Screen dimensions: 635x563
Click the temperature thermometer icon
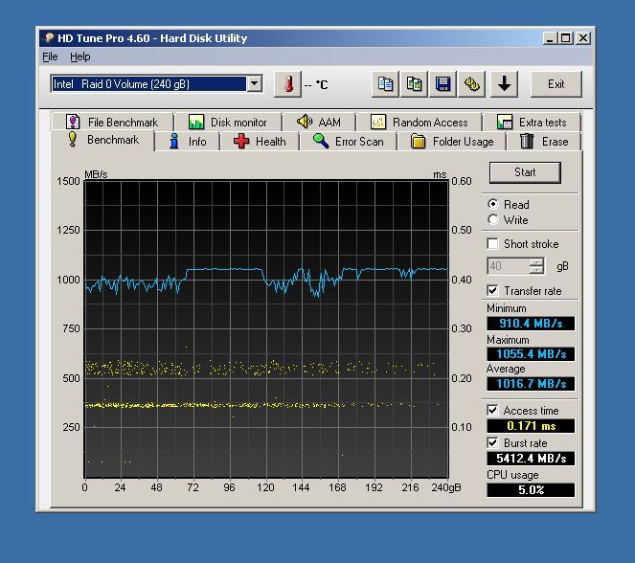(x=288, y=84)
